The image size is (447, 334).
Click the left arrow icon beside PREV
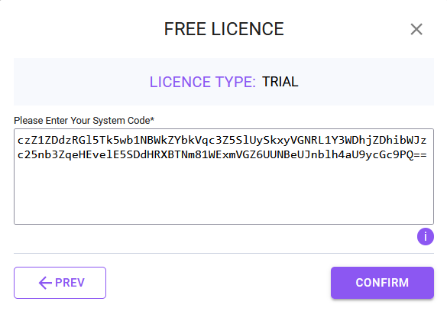click(x=45, y=283)
